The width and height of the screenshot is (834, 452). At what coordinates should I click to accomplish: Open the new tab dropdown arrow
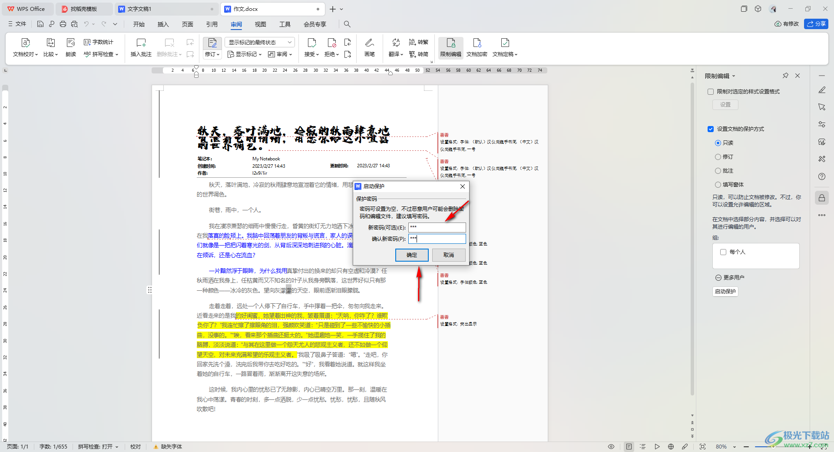pos(341,9)
